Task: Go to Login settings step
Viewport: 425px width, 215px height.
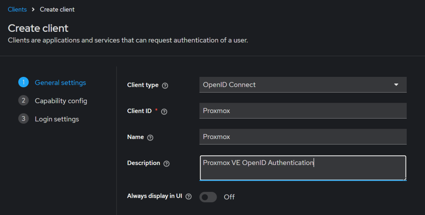Action: 57,119
